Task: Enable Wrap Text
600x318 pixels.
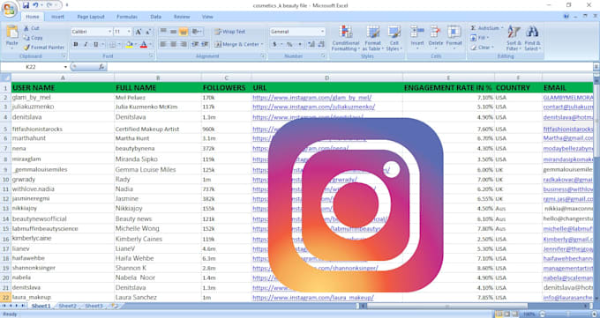Action: point(230,32)
